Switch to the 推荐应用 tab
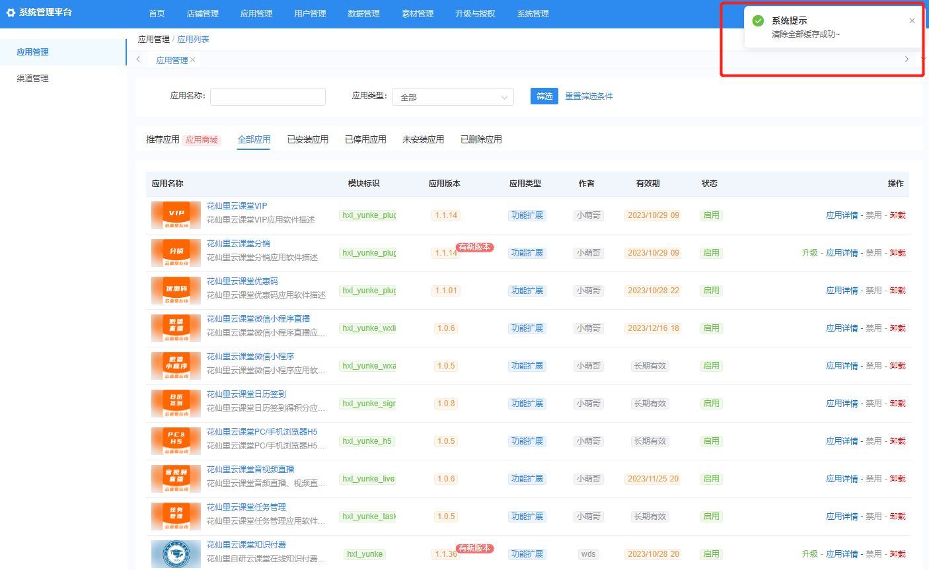The width and height of the screenshot is (929, 570). 163,139
